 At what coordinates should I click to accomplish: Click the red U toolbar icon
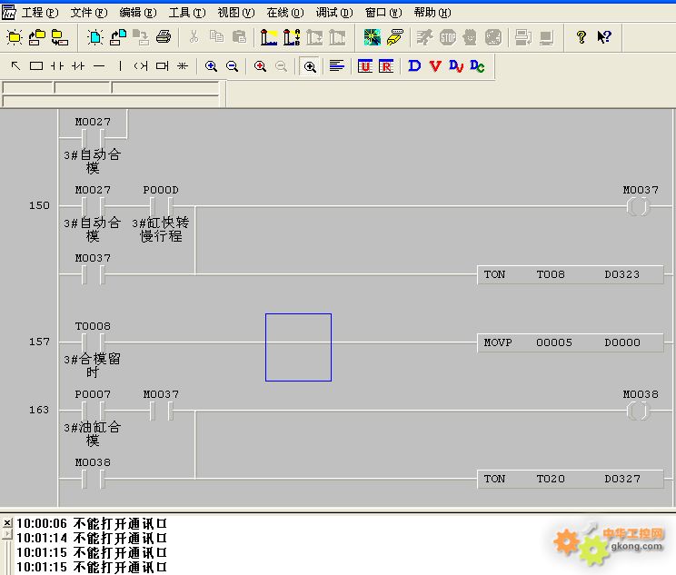tap(365, 66)
